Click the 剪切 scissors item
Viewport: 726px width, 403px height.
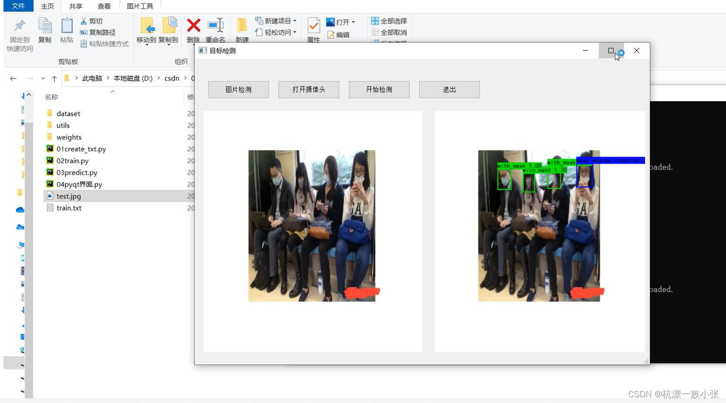(x=91, y=21)
